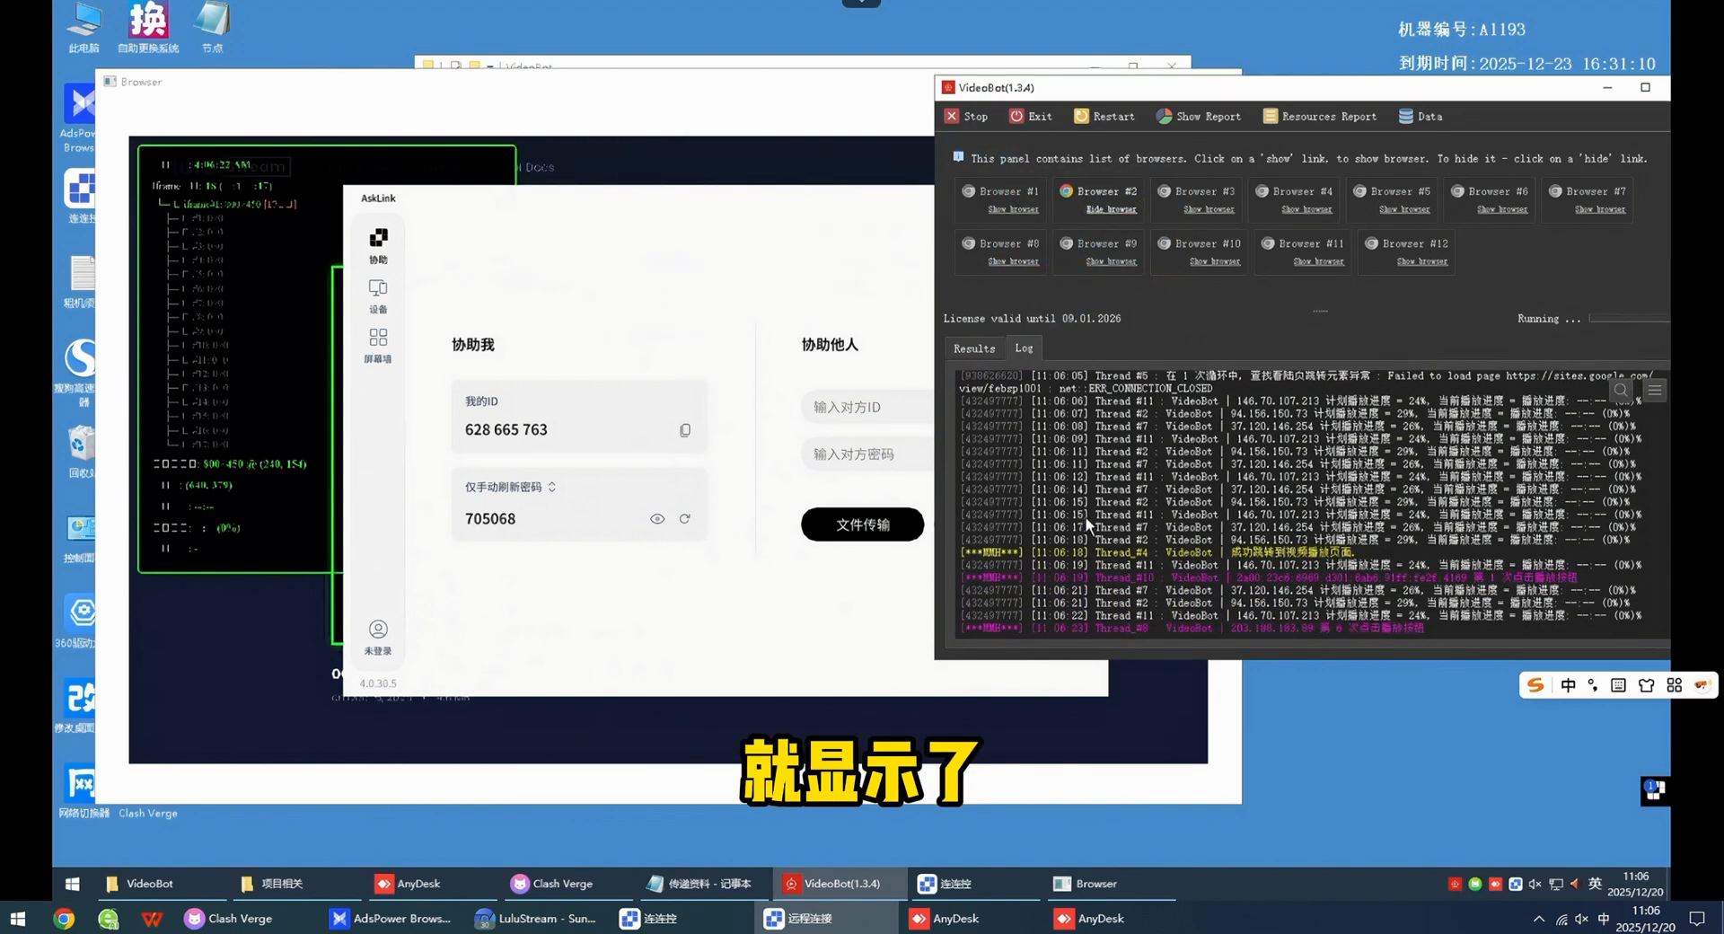Show hidden system tray icons chevron
The image size is (1724, 934).
[x=1539, y=919]
